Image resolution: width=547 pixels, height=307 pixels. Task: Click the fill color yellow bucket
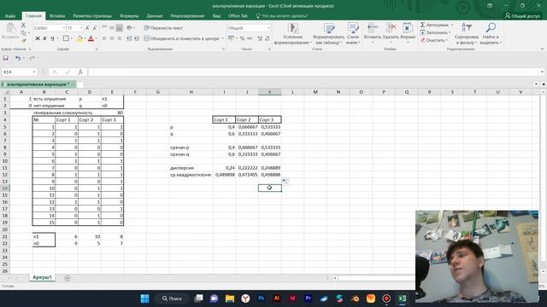[79, 38]
